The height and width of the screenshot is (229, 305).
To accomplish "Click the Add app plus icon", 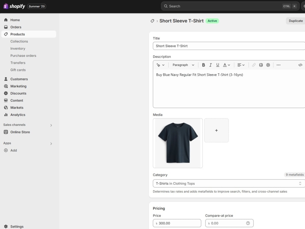I will [x=6, y=150].
